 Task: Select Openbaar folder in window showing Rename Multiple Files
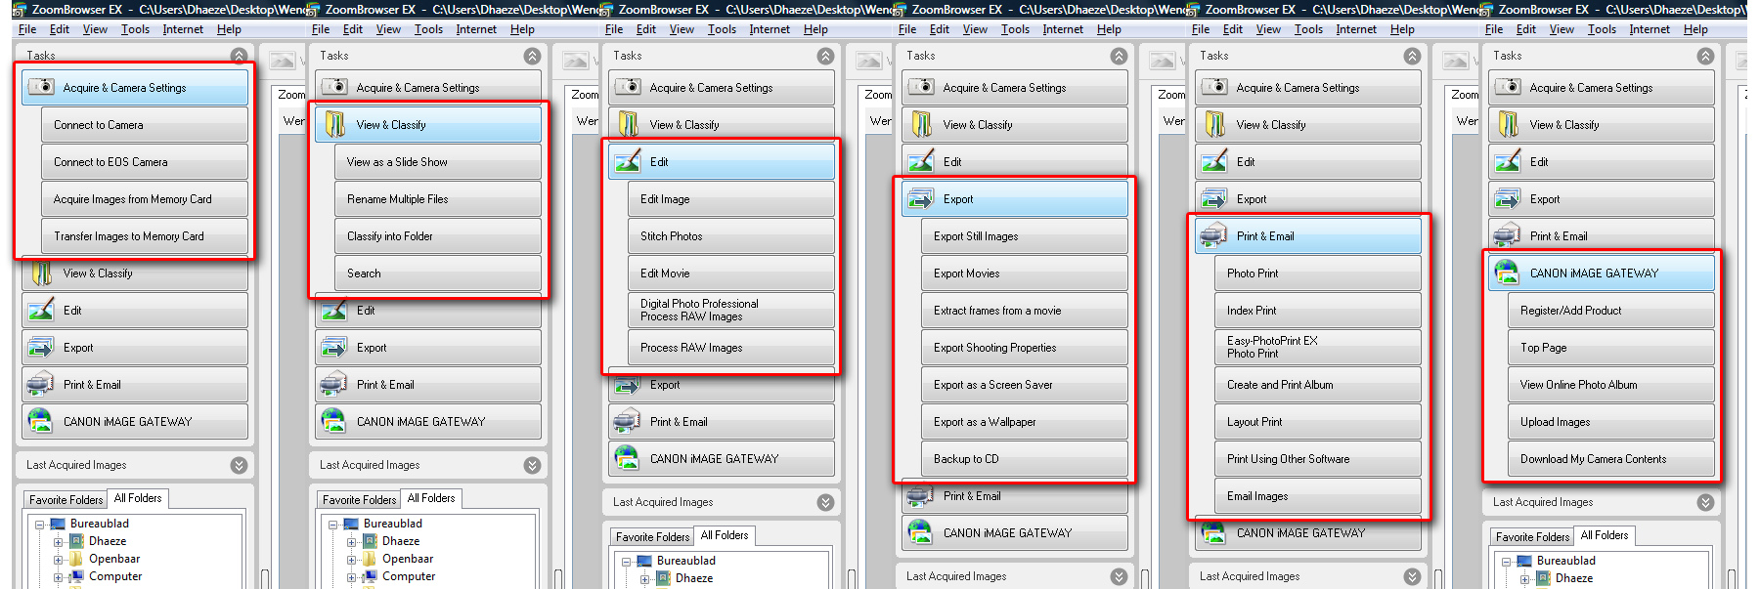point(408,559)
